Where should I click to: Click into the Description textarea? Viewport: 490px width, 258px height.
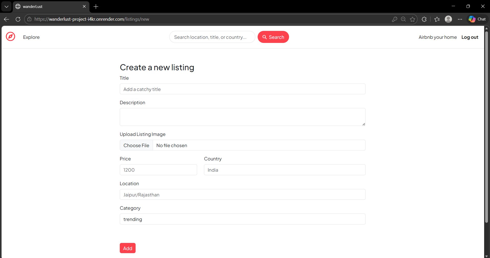click(243, 117)
